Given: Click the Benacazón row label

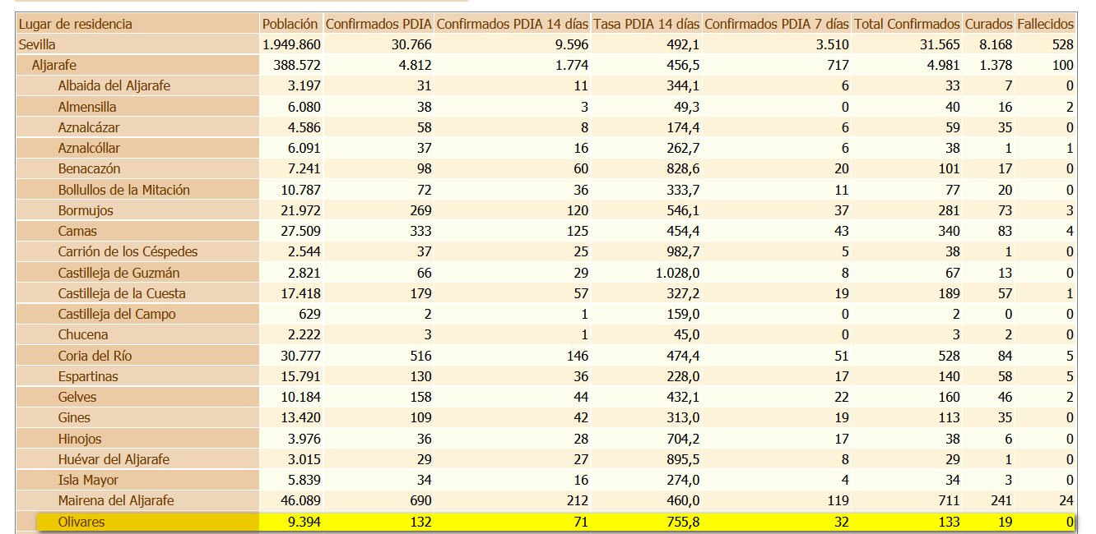Looking at the screenshot, I should (x=89, y=168).
